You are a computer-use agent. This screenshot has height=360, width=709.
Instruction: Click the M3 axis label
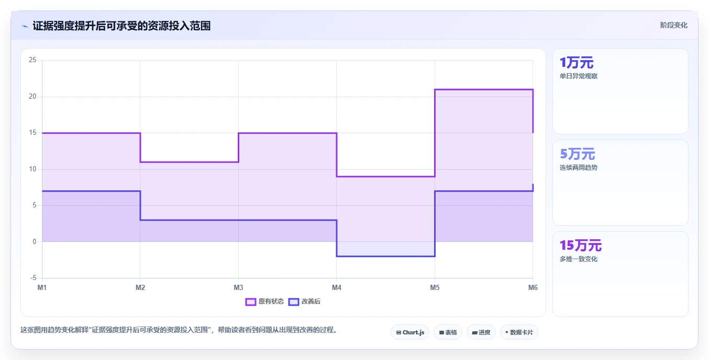238,287
